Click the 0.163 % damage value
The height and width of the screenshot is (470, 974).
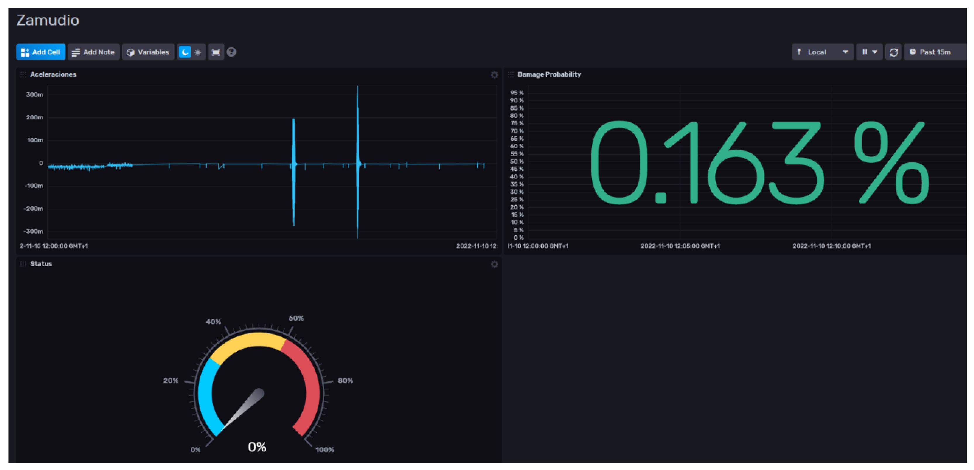point(759,163)
